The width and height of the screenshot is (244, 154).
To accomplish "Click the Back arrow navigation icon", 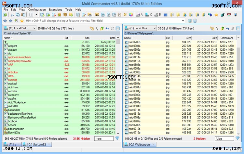I will (5, 21).
